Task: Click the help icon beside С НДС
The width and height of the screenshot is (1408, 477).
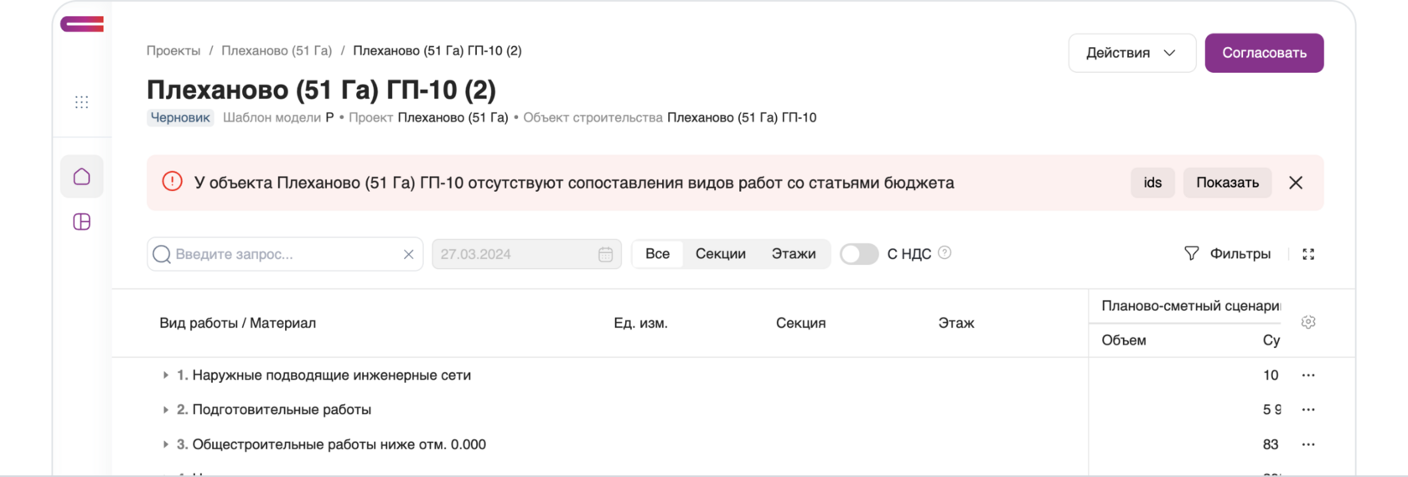Action: click(x=945, y=253)
